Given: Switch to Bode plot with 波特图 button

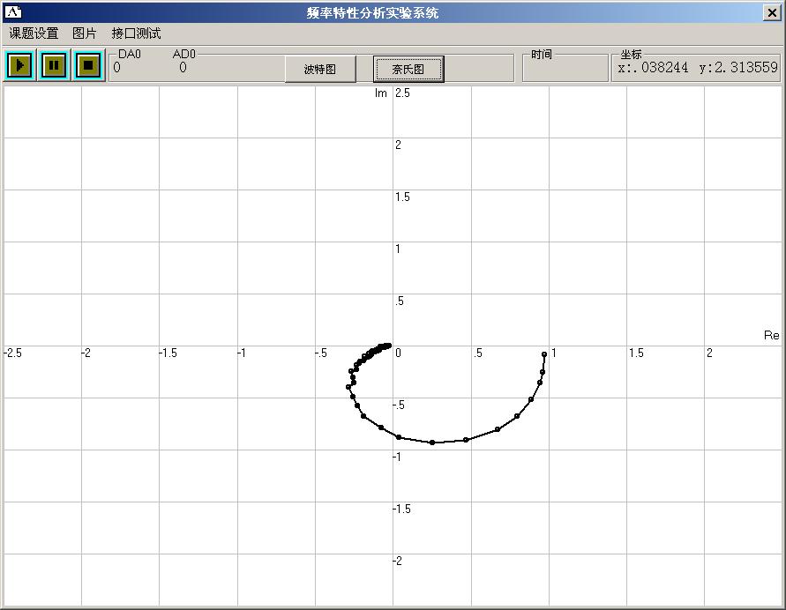Looking at the screenshot, I should click(x=320, y=69).
